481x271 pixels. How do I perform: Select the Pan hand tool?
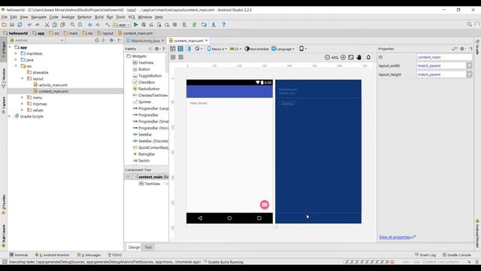358,57
